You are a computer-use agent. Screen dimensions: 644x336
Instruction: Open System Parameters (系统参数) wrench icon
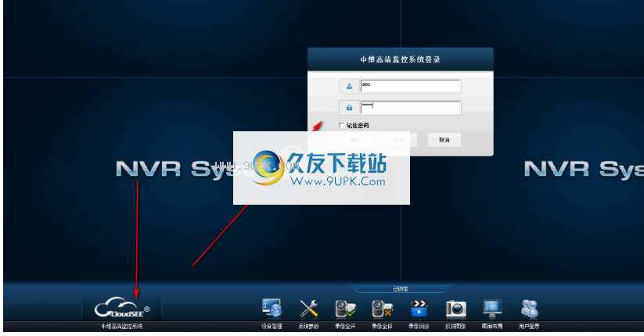pyautogui.click(x=309, y=309)
